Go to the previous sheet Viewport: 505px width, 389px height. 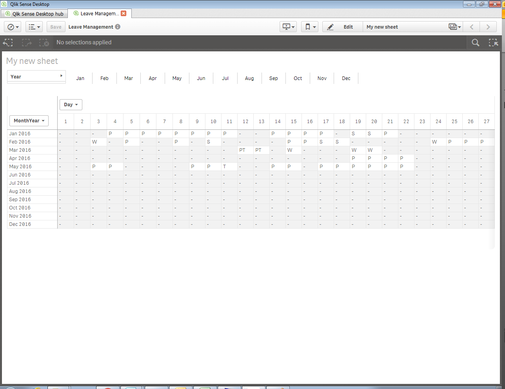coord(472,27)
